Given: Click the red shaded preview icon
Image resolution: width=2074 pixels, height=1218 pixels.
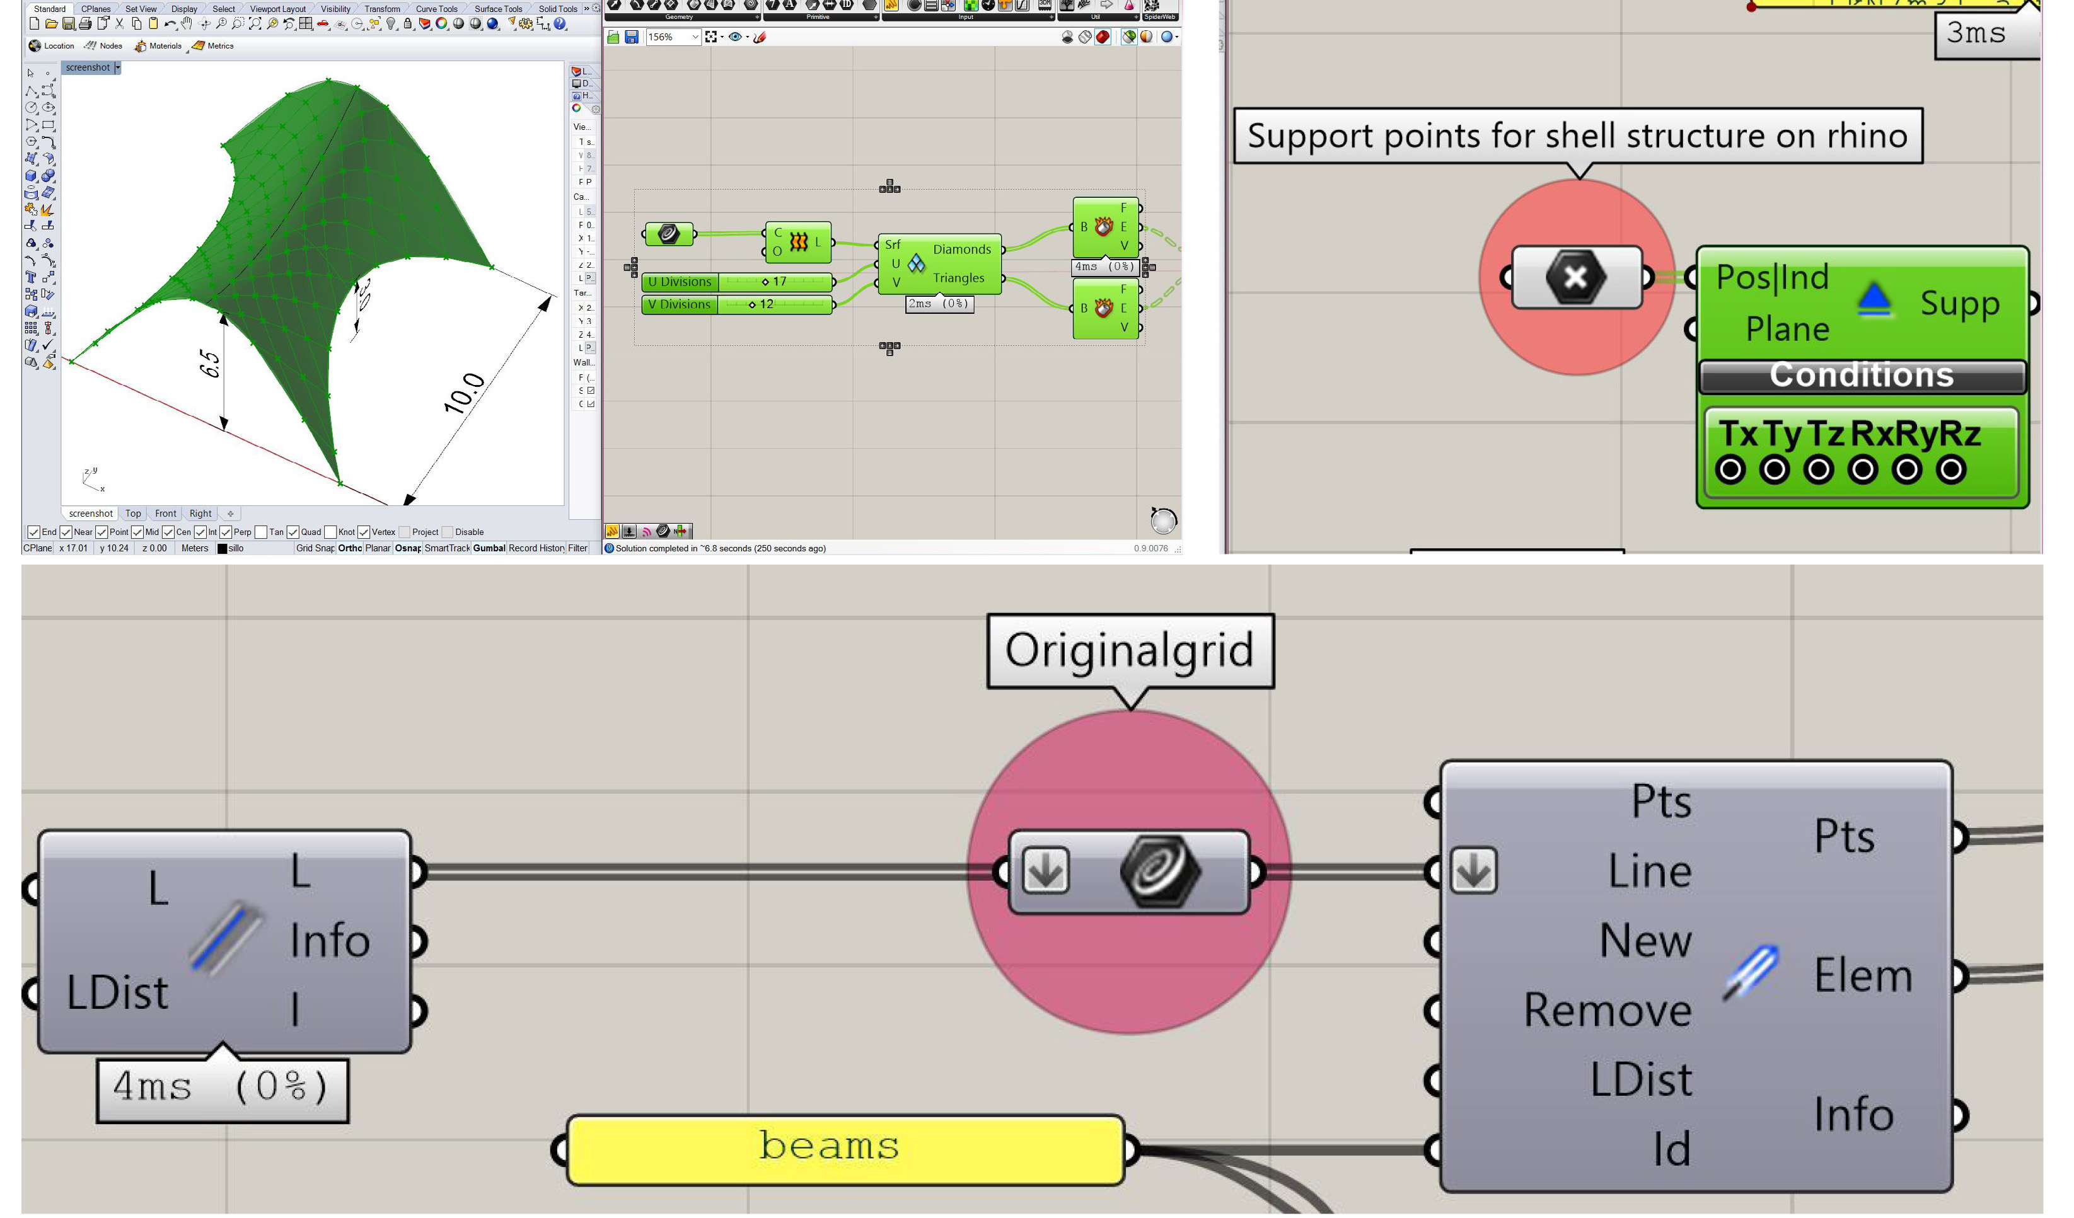Looking at the screenshot, I should tap(1103, 37).
